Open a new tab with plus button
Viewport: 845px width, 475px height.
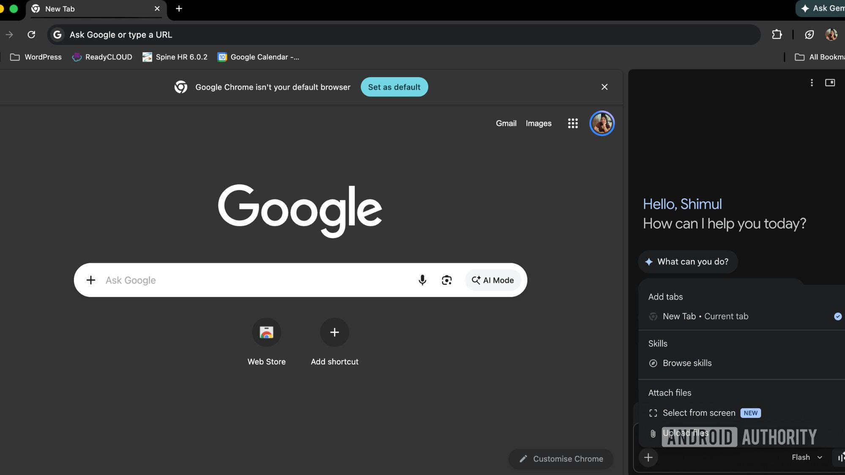click(x=179, y=9)
